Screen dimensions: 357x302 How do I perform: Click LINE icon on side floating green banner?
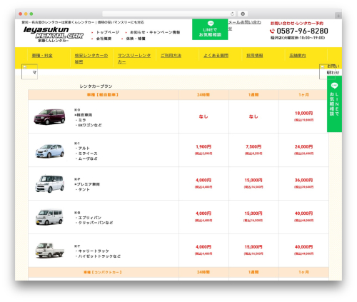(334, 85)
